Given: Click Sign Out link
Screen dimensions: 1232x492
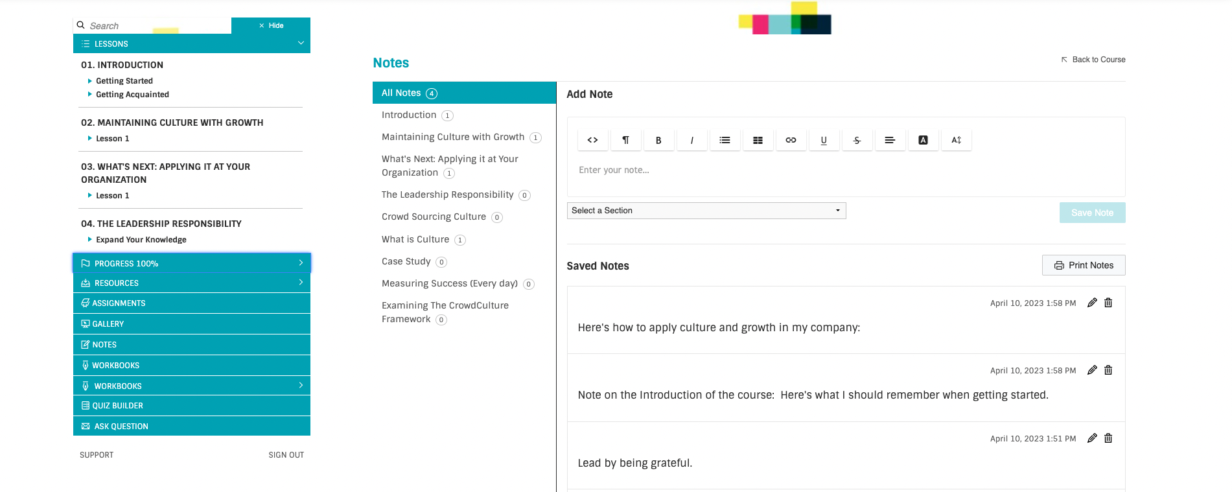Looking at the screenshot, I should point(286,455).
